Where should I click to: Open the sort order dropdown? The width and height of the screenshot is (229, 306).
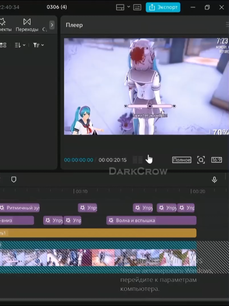tap(20, 45)
